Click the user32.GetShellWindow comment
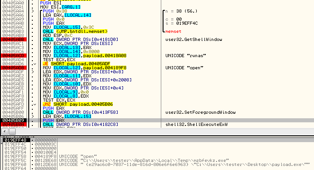This screenshot has width=314, height=170. (x=194, y=40)
